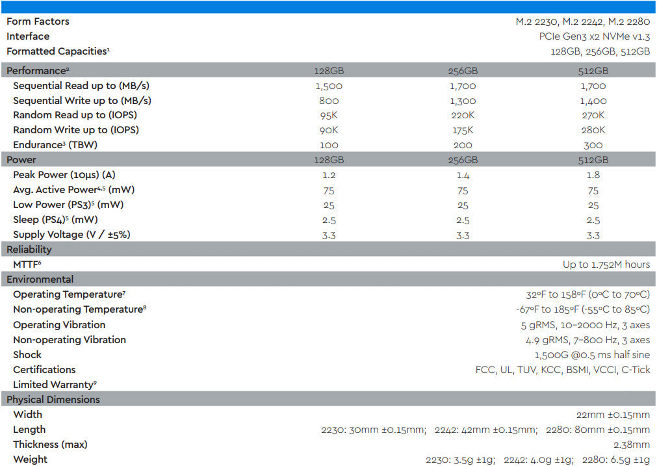Click the Reliability section header
This screenshot has width=657, height=466.
pyautogui.click(x=29, y=250)
